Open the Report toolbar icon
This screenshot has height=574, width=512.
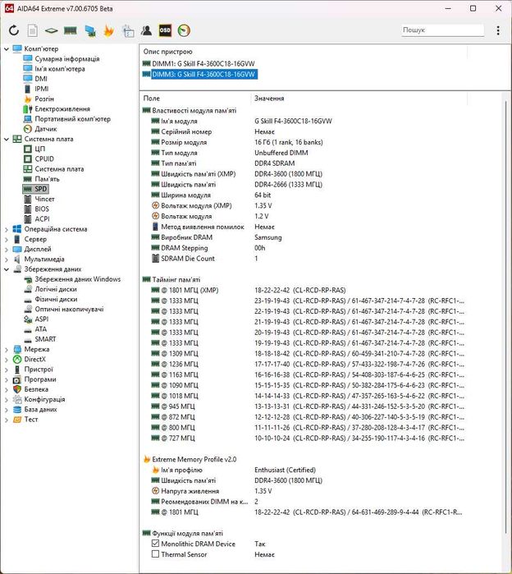point(33,30)
